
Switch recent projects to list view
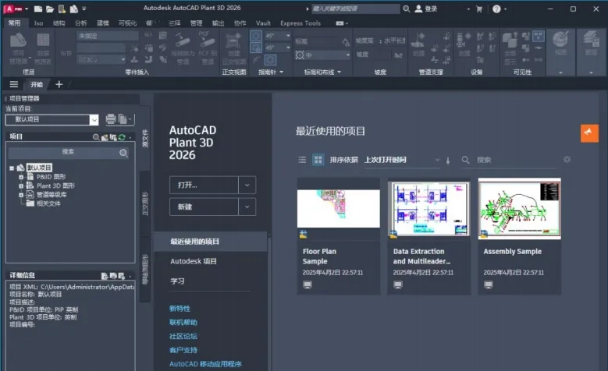tap(303, 160)
